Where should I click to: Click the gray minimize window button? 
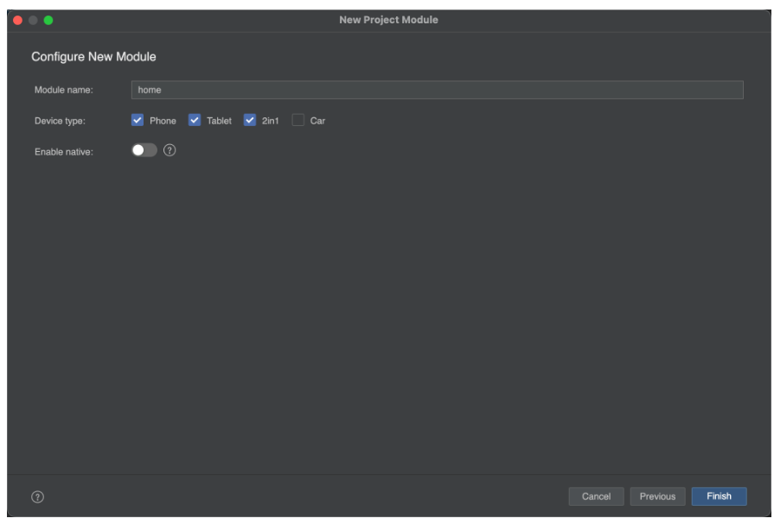coord(33,20)
